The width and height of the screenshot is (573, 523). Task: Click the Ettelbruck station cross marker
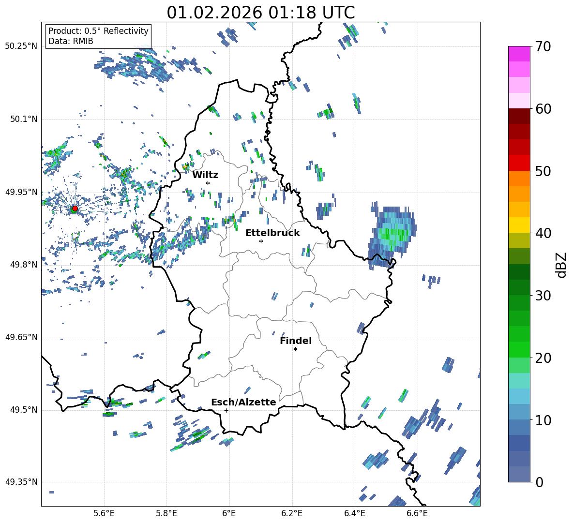(261, 241)
